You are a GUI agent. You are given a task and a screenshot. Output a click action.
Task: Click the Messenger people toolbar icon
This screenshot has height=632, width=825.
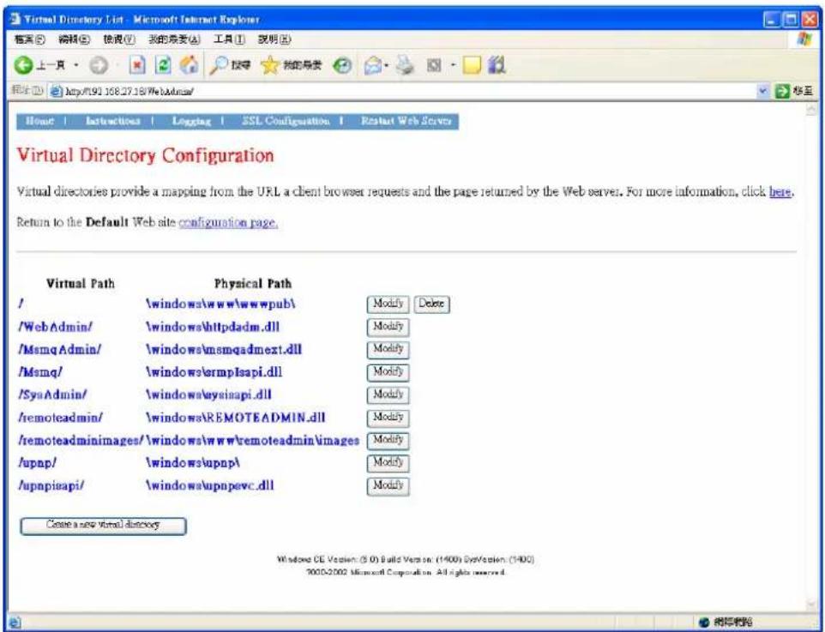pos(497,64)
